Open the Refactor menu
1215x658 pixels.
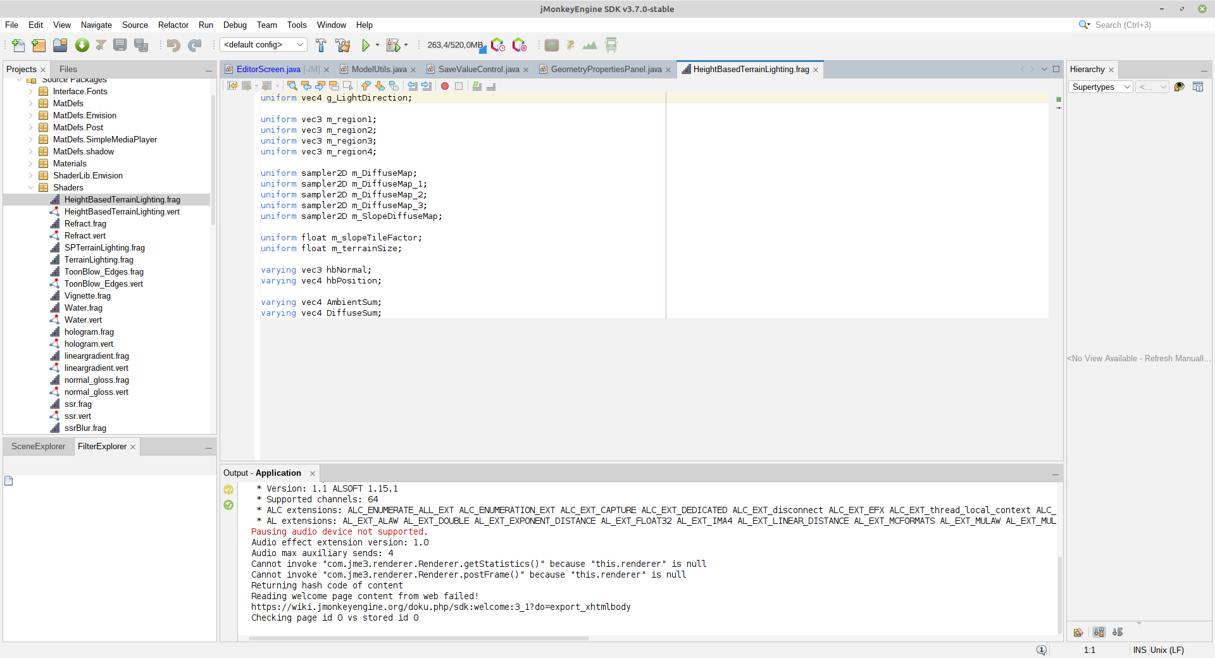coord(173,25)
